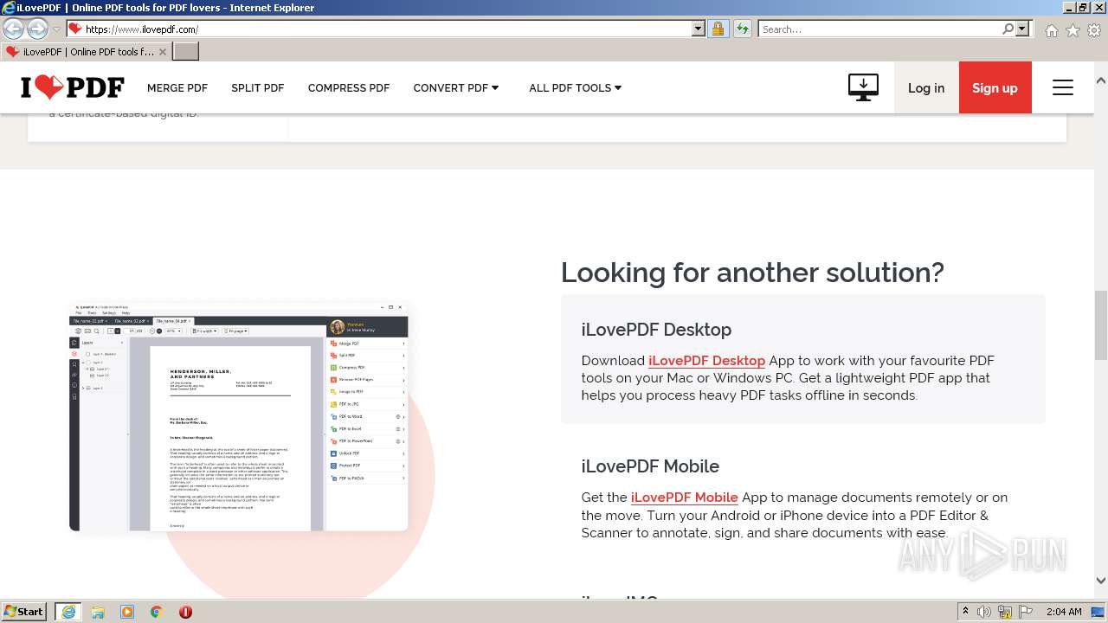
Task: Open the COMPRESS PDF tool
Action: 349,88
